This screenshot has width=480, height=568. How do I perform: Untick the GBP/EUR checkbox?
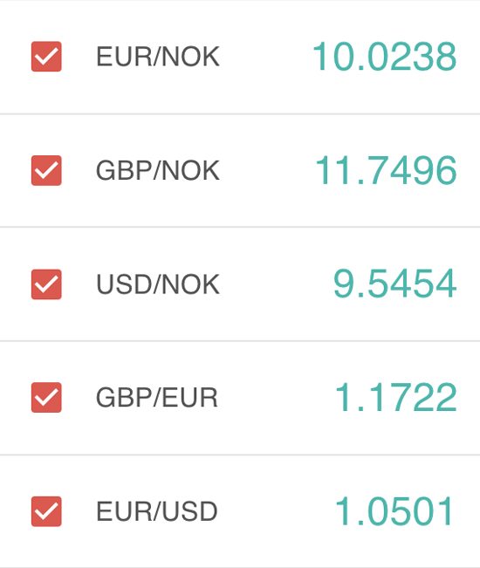(46, 397)
